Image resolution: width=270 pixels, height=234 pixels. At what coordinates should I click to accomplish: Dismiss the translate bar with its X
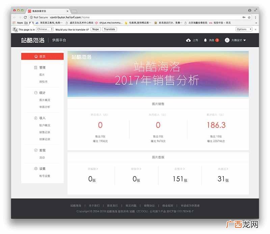click(255, 29)
